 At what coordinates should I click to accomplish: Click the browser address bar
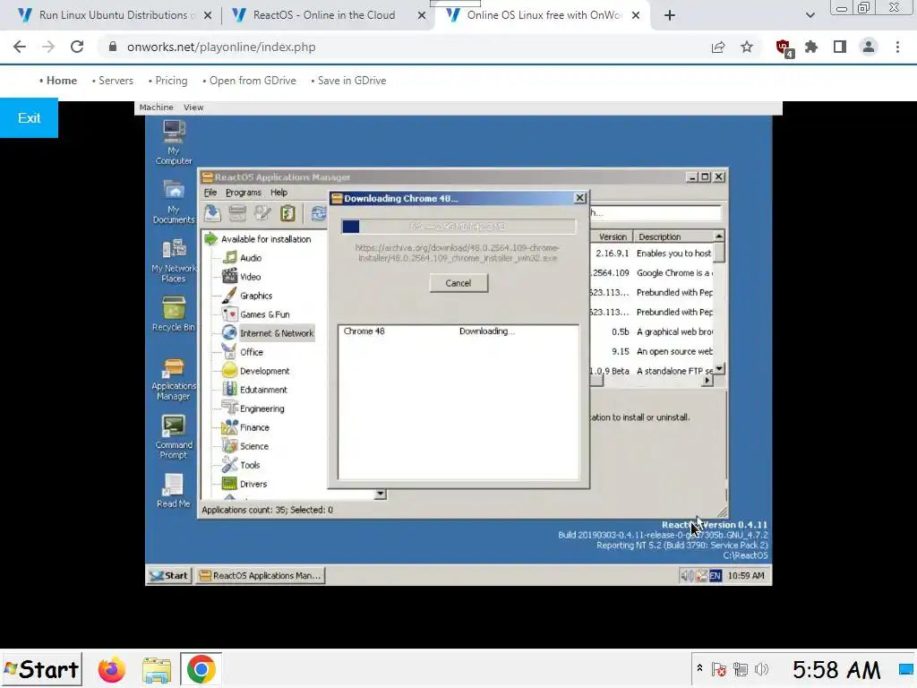click(x=404, y=47)
